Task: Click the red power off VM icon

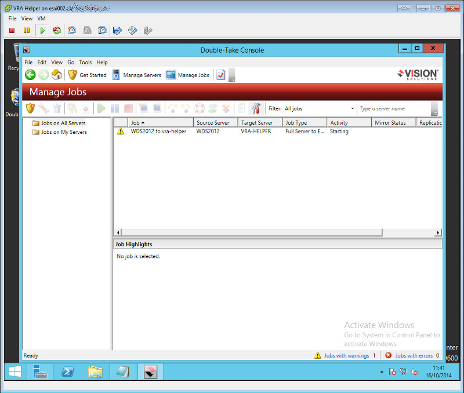Action: pyautogui.click(x=12, y=31)
